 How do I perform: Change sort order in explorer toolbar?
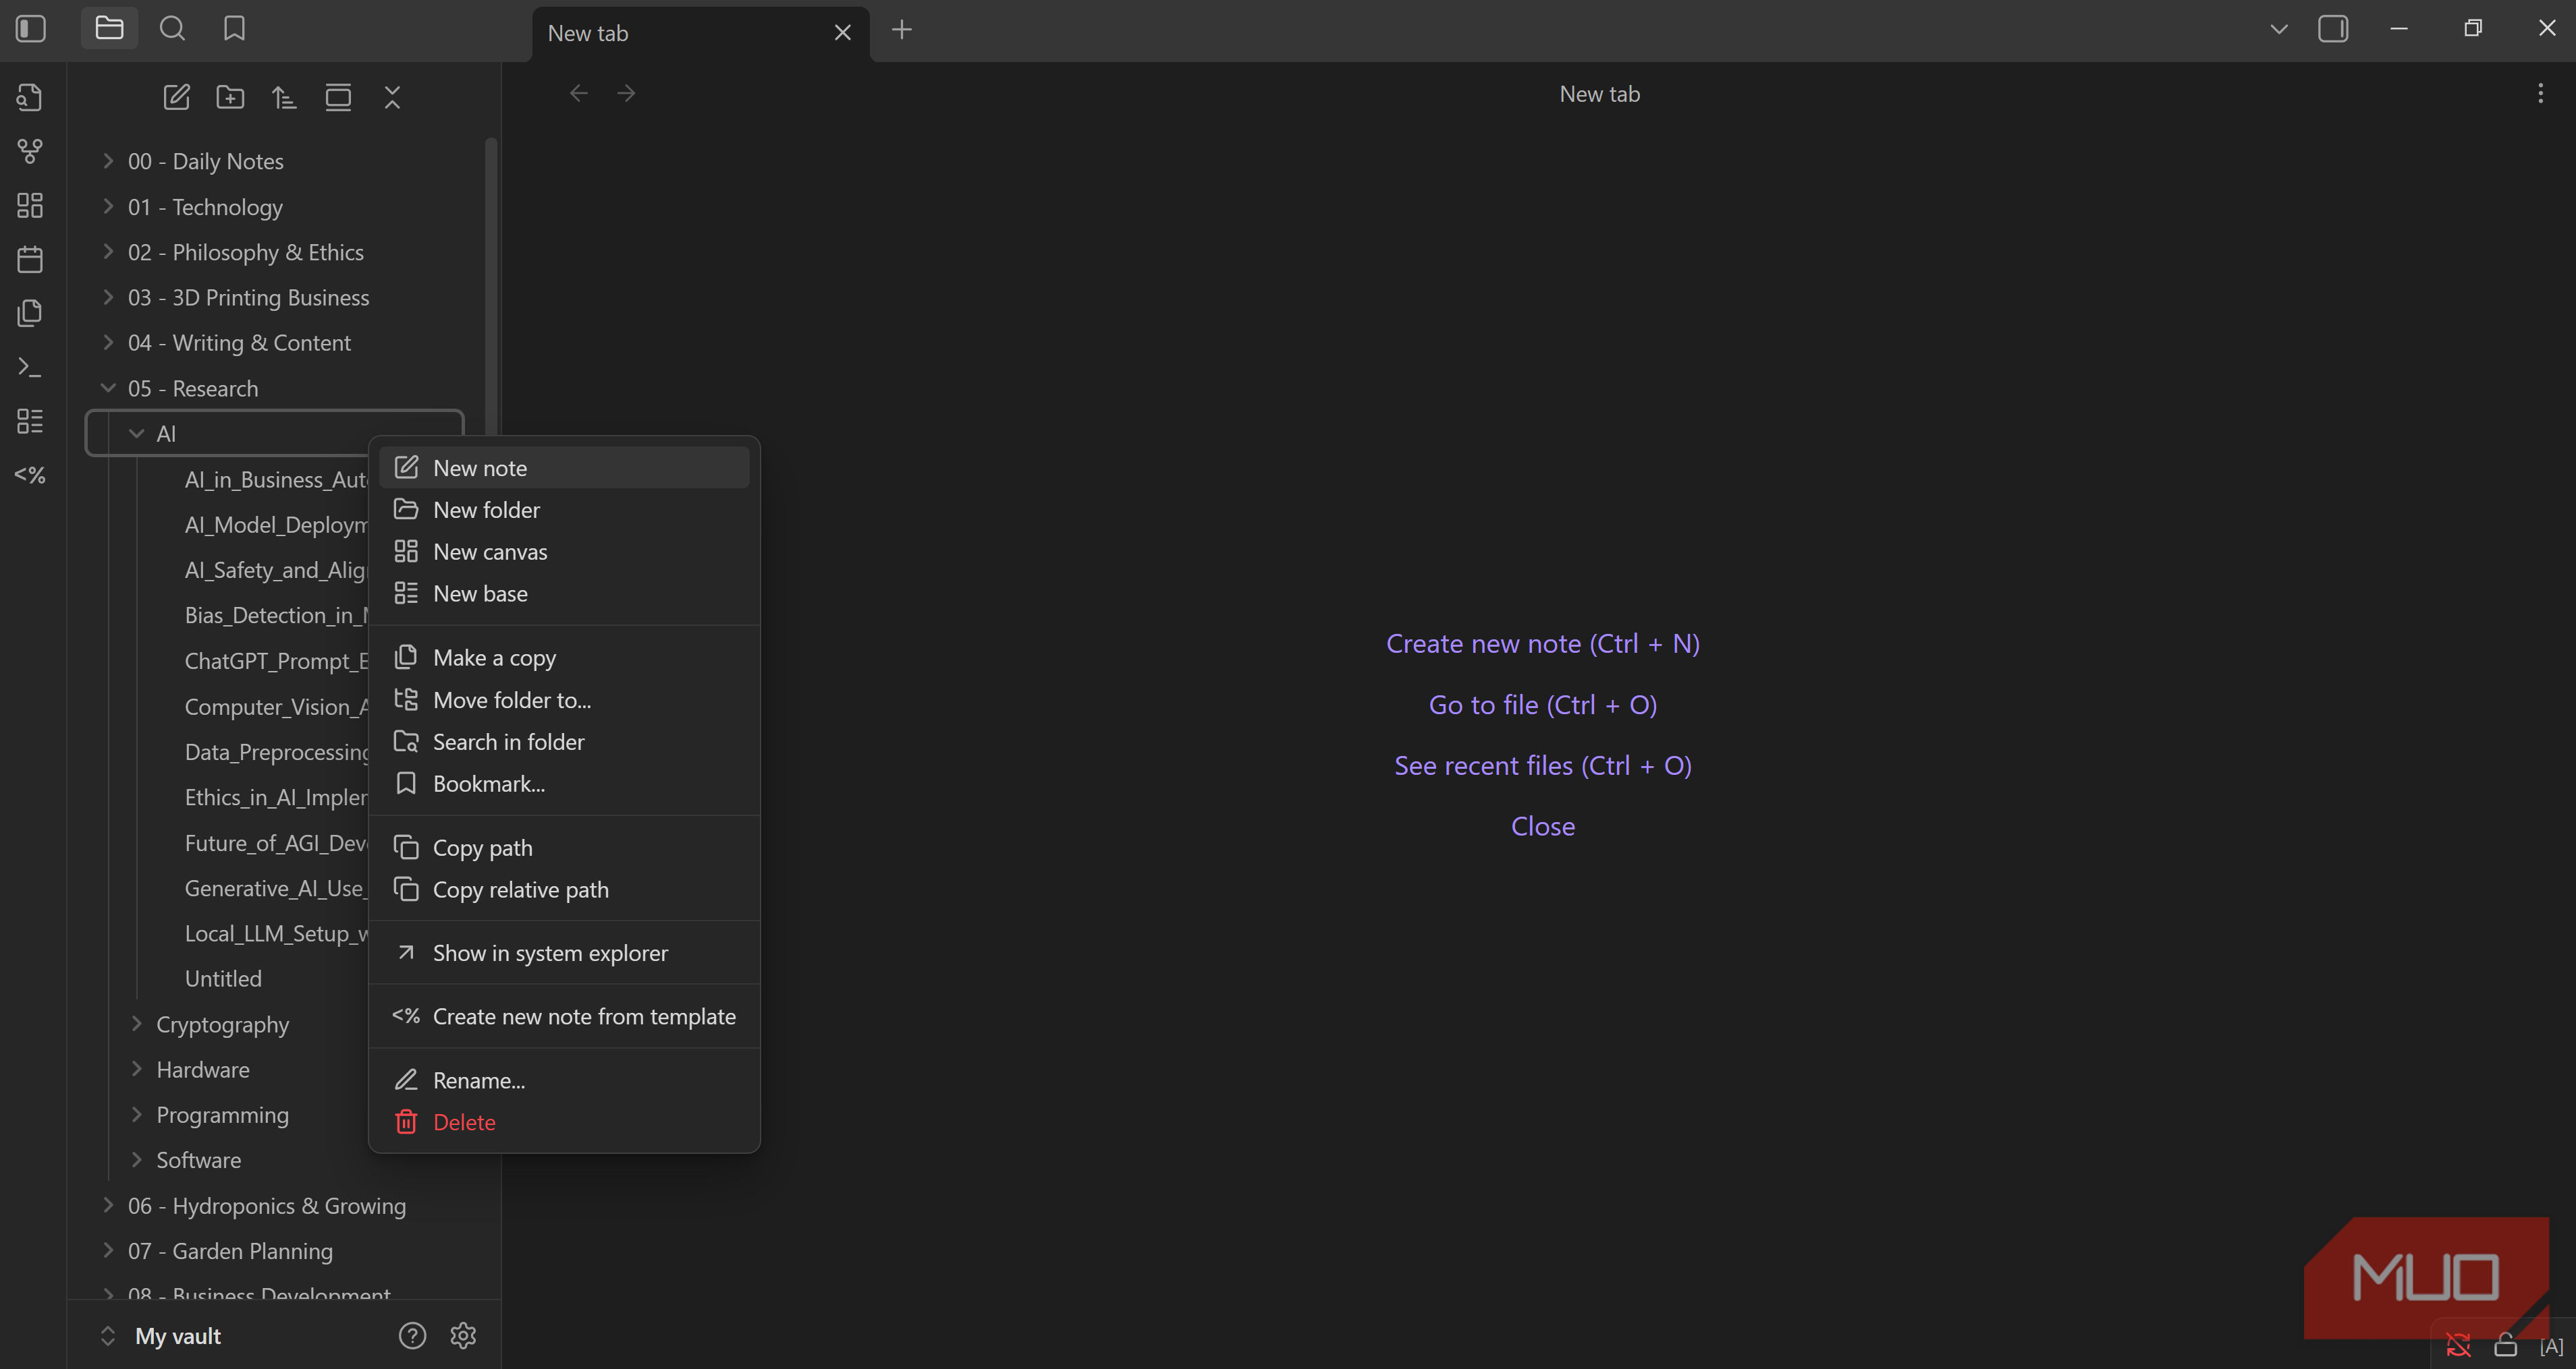click(284, 97)
